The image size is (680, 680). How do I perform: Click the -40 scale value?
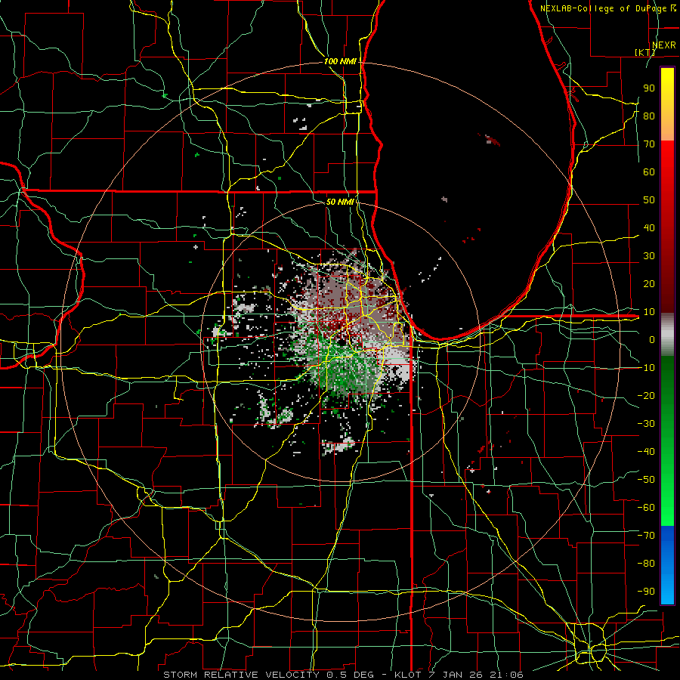[646, 452]
